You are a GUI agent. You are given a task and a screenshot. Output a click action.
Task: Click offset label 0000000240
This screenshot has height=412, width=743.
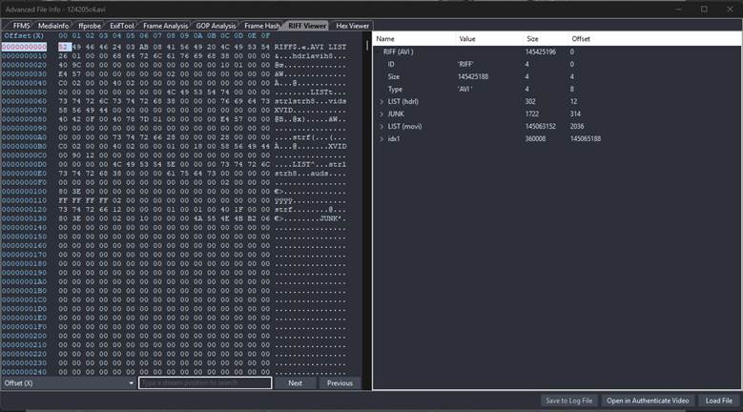(x=24, y=372)
